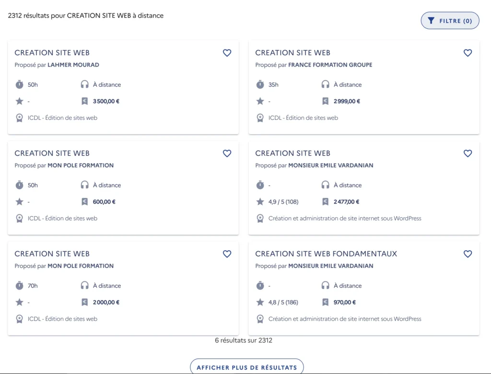Click the WordPress certification badge on FONDAMENTAUX card
The image size is (491, 374).
260,318
